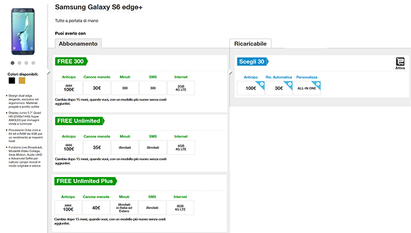The image size is (411, 233).
Task: Click FREE Unlimited Anticipo 100€ cell
Action: (x=69, y=147)
